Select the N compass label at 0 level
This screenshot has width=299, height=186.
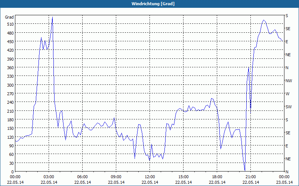[287, 172]
